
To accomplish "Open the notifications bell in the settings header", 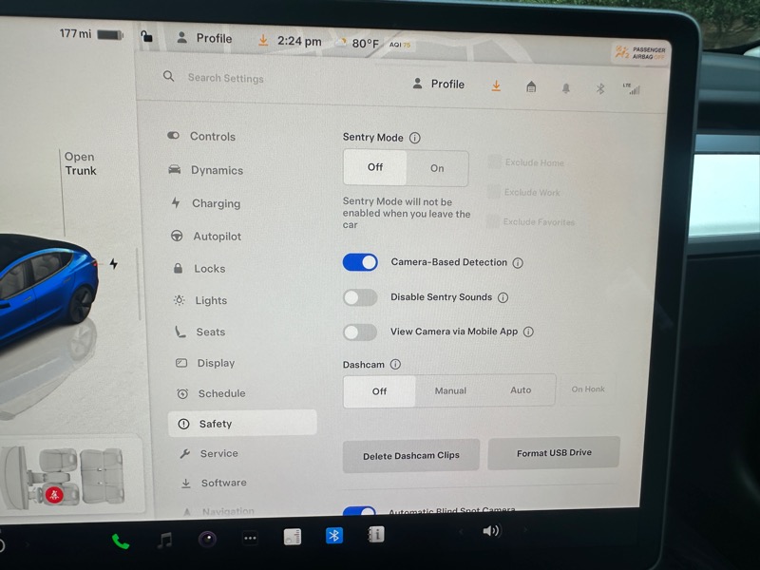I will point(566,88).
